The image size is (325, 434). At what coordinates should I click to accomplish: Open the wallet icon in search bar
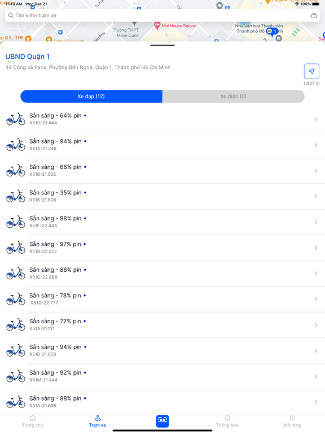click(314, 15)
